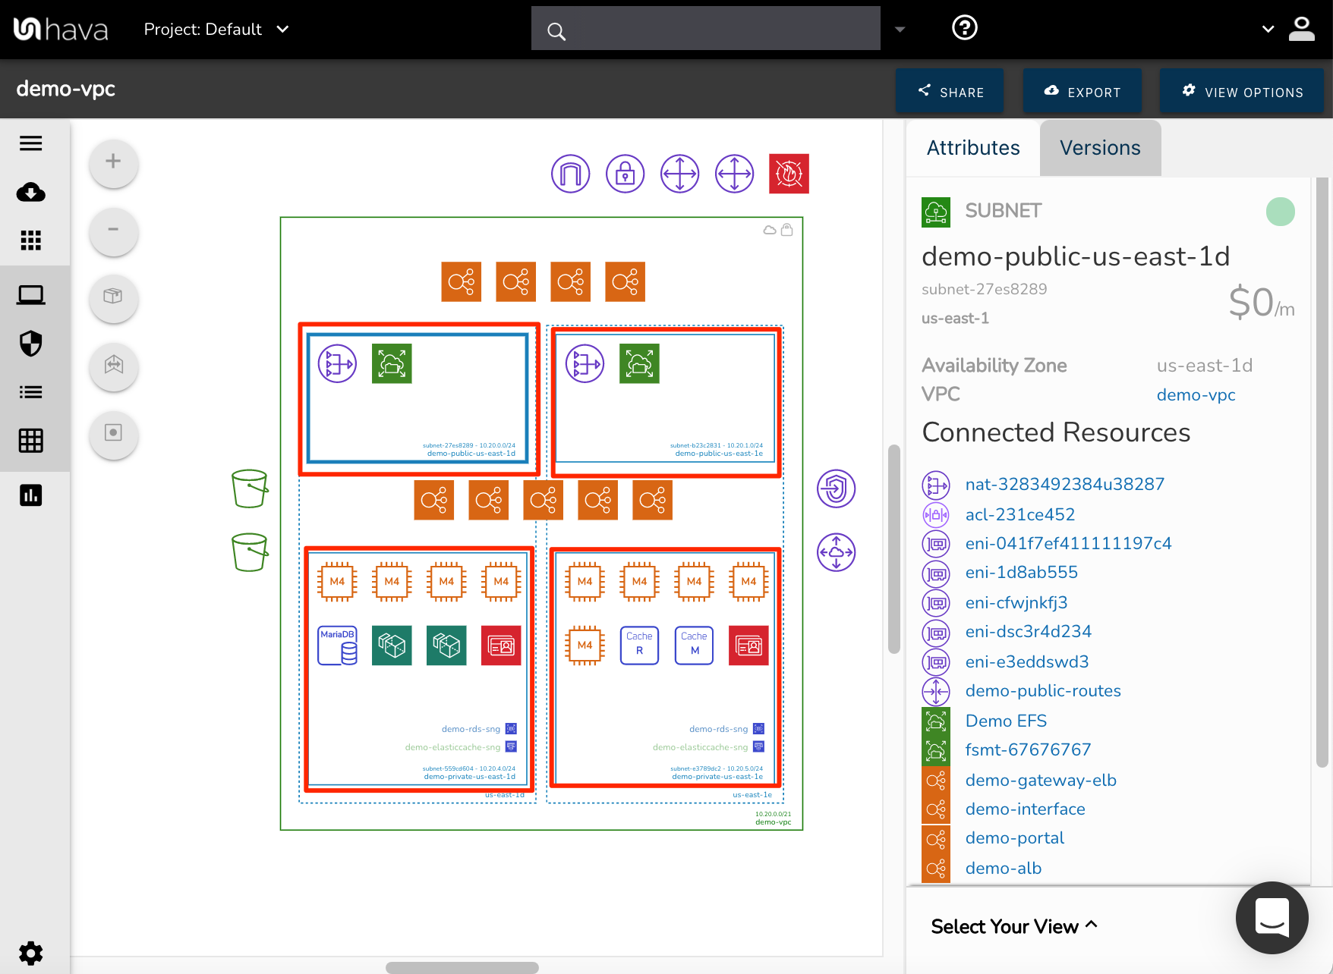Toggle the green status dot next to SUBNET heading
1333x974 pixels.
point(1281,212)
